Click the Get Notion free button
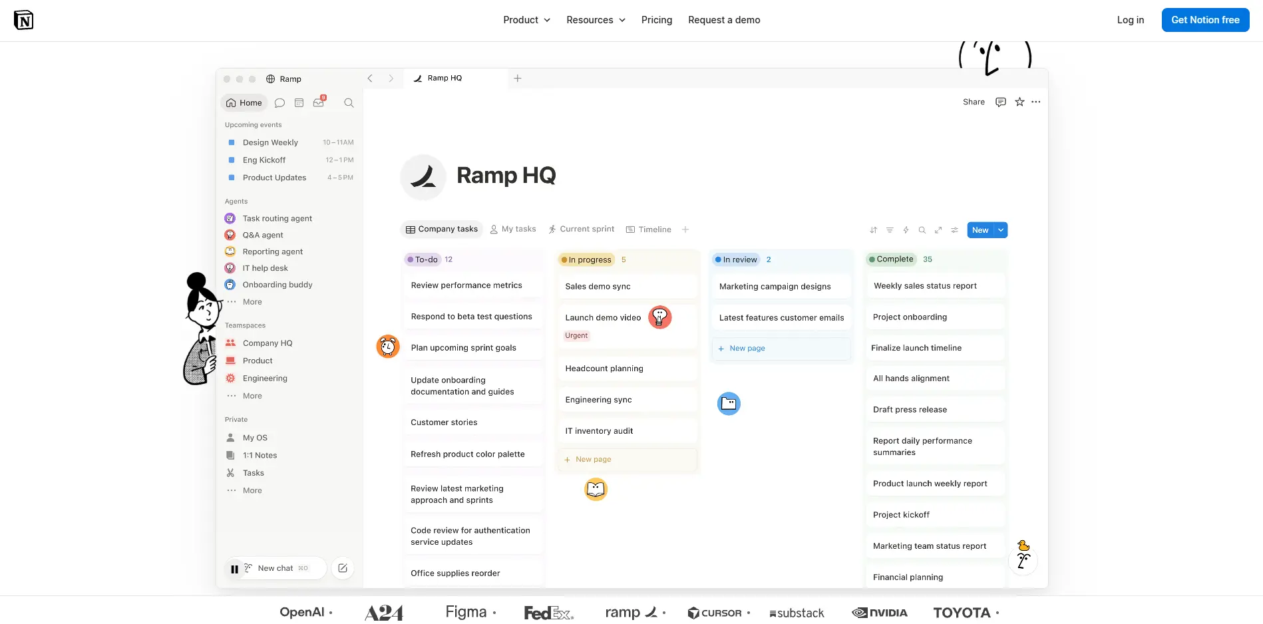Image resolution: width=1263 pixels, height=624 pixels. 1205,20
